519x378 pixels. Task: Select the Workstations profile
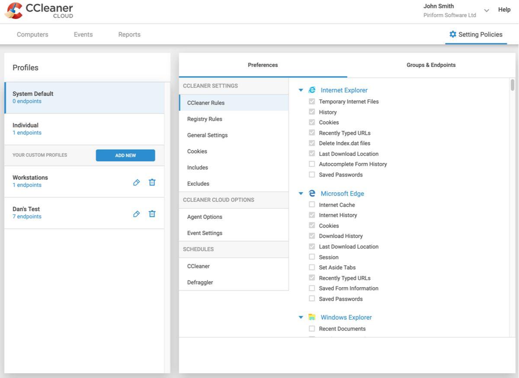point(84,182)
